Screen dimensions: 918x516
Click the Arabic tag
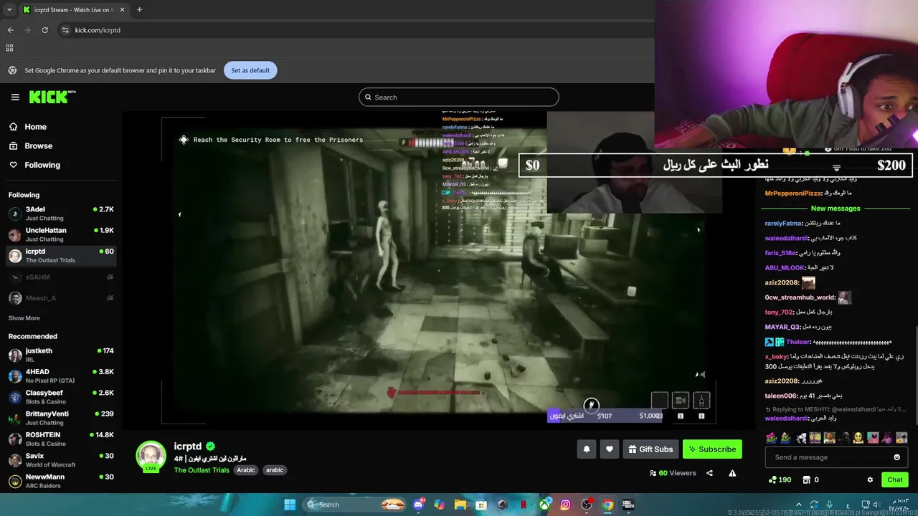(x=246, y=470)
